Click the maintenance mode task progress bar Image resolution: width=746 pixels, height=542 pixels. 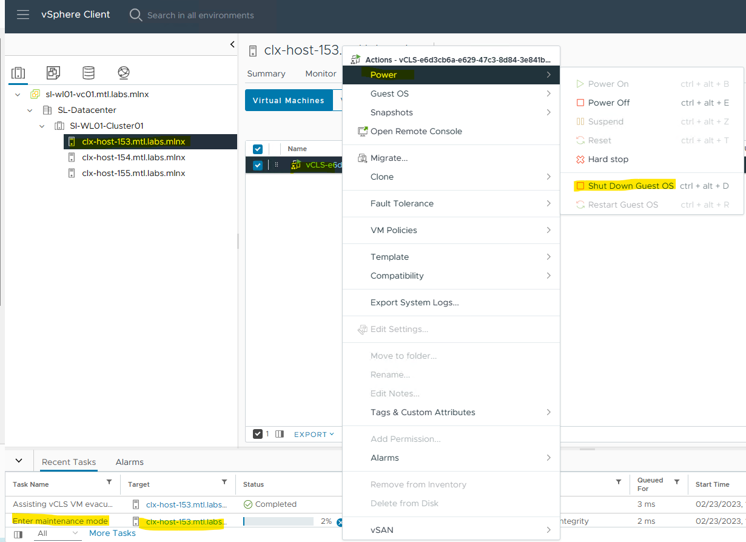[x=278, y=521]
